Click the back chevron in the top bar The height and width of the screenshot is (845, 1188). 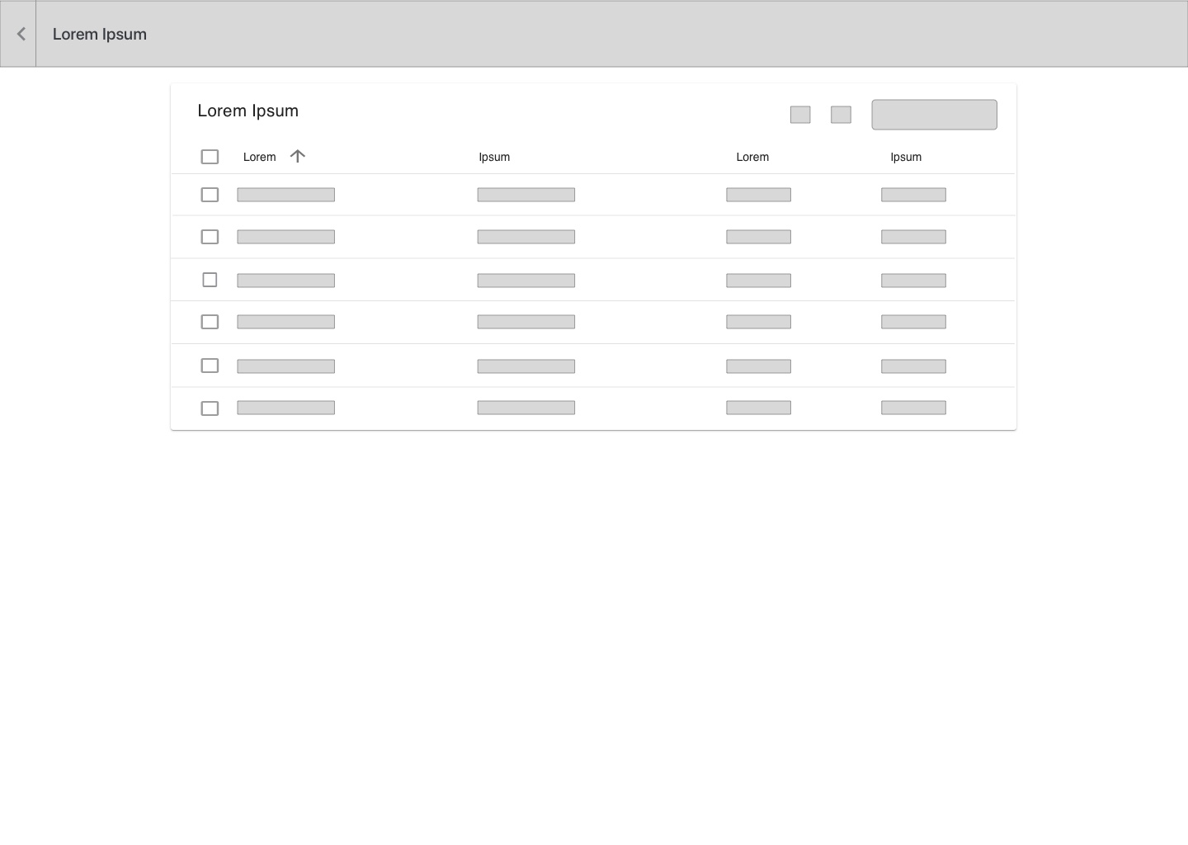[21, 34]
